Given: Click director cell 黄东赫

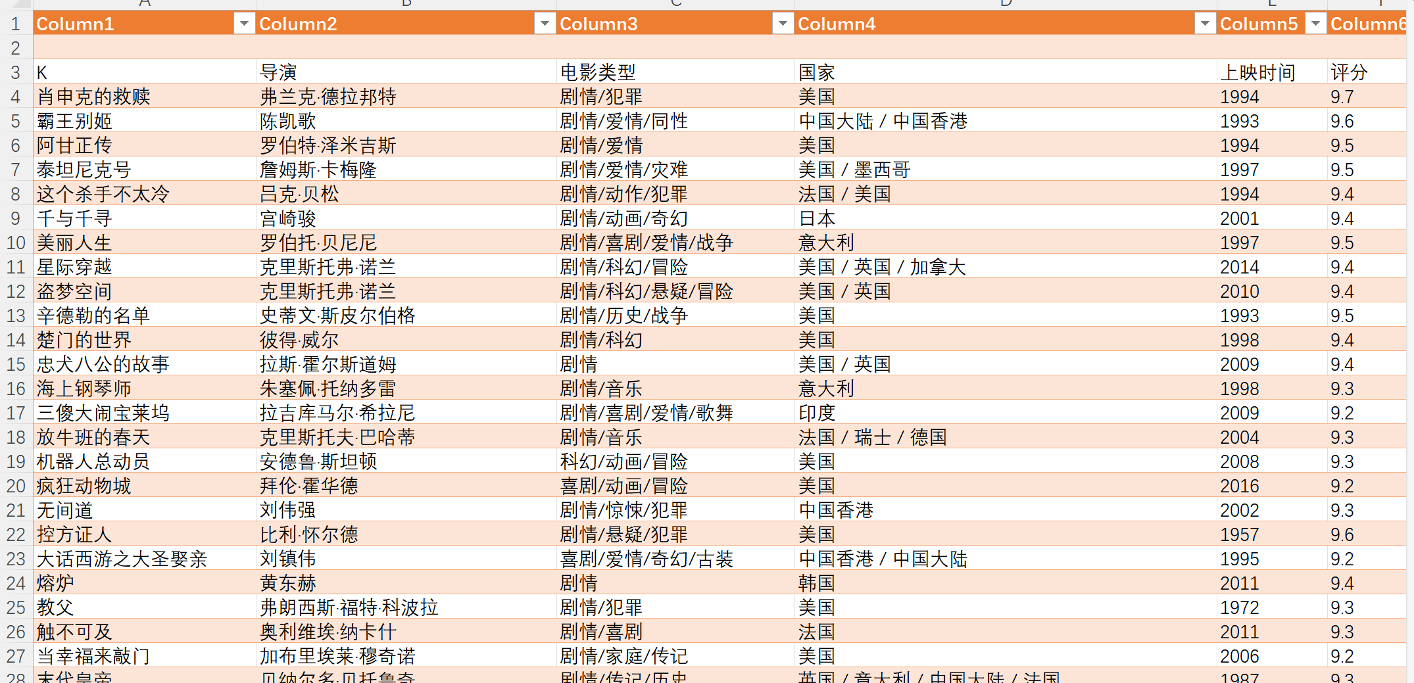Looking at the screenshot, I should coord(406,583).
